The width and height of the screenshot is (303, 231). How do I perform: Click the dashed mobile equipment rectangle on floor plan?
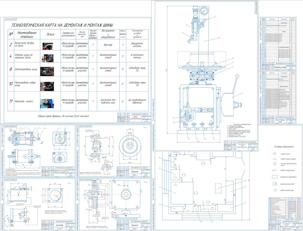click(x=218, y=188)
